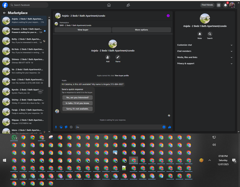240x187 pixels.
Task: Open the Ivan conversation
Action: click(x=24, y=81)
